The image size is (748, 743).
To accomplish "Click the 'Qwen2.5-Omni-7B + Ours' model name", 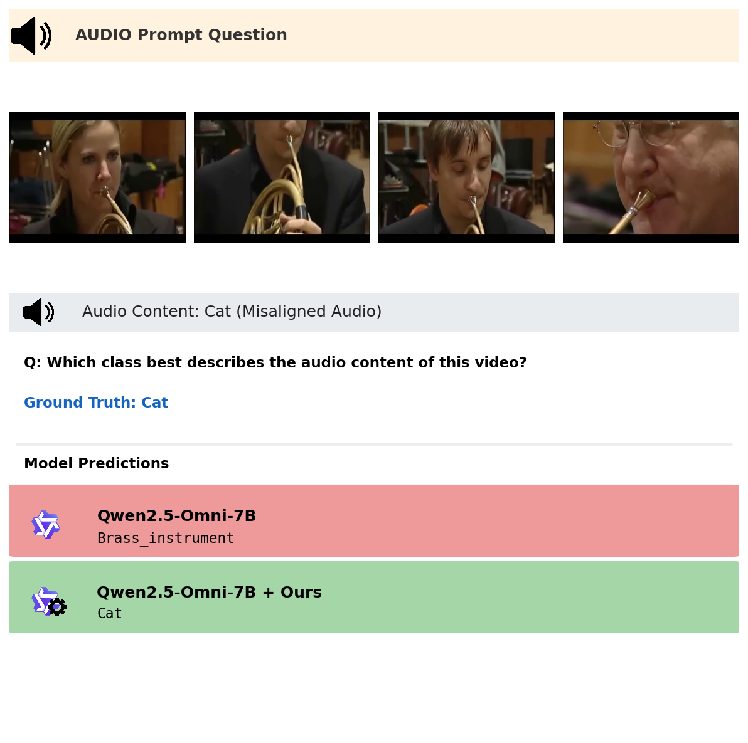I will (x=209, y=593).
